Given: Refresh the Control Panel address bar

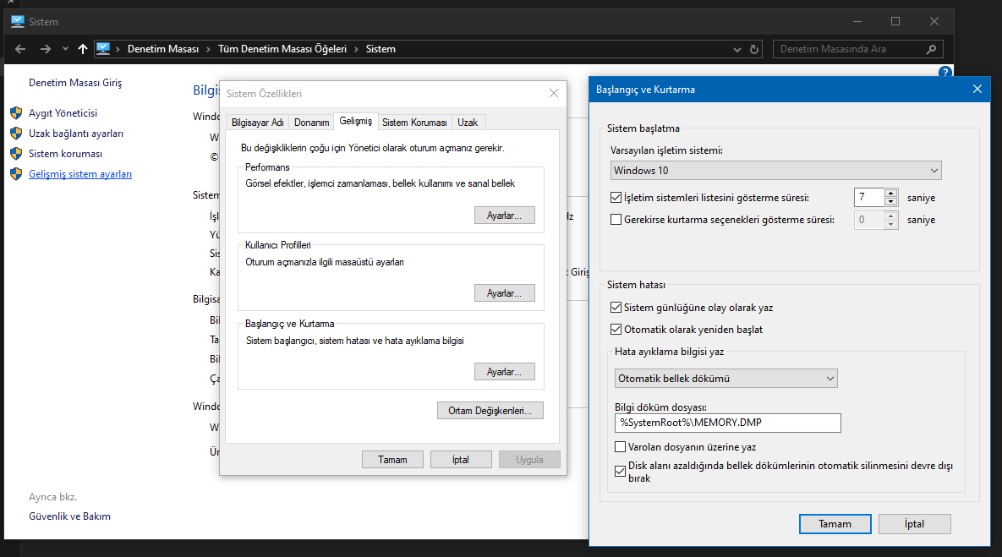Looking at the screenshot, I should pyautogui.click(x=754, y=49).
